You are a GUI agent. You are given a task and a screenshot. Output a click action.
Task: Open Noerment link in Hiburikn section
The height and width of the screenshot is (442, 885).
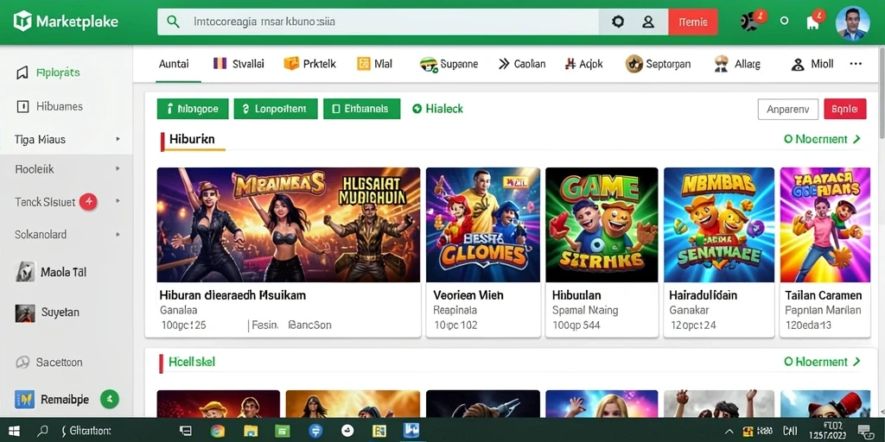coord(822,139)
